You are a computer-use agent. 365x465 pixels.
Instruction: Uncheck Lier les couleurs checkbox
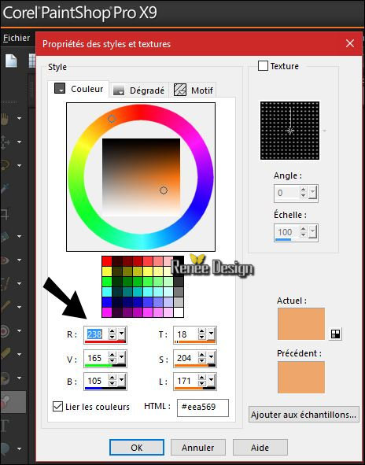pos(57,406)
